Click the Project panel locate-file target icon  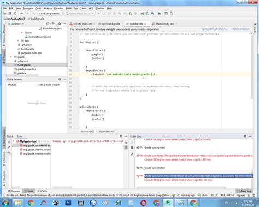point(48,23)
